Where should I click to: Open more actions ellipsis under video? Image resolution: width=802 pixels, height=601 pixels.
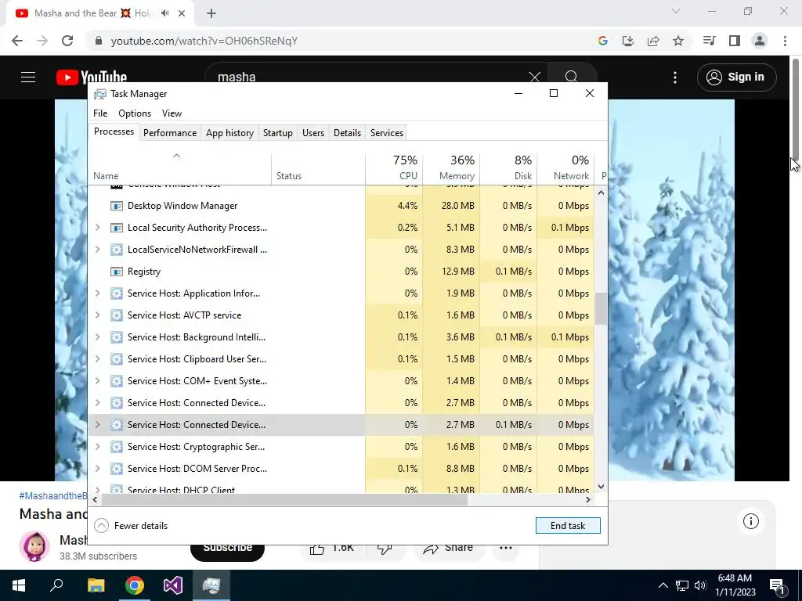pyautogui.click(x=506, y=548)
